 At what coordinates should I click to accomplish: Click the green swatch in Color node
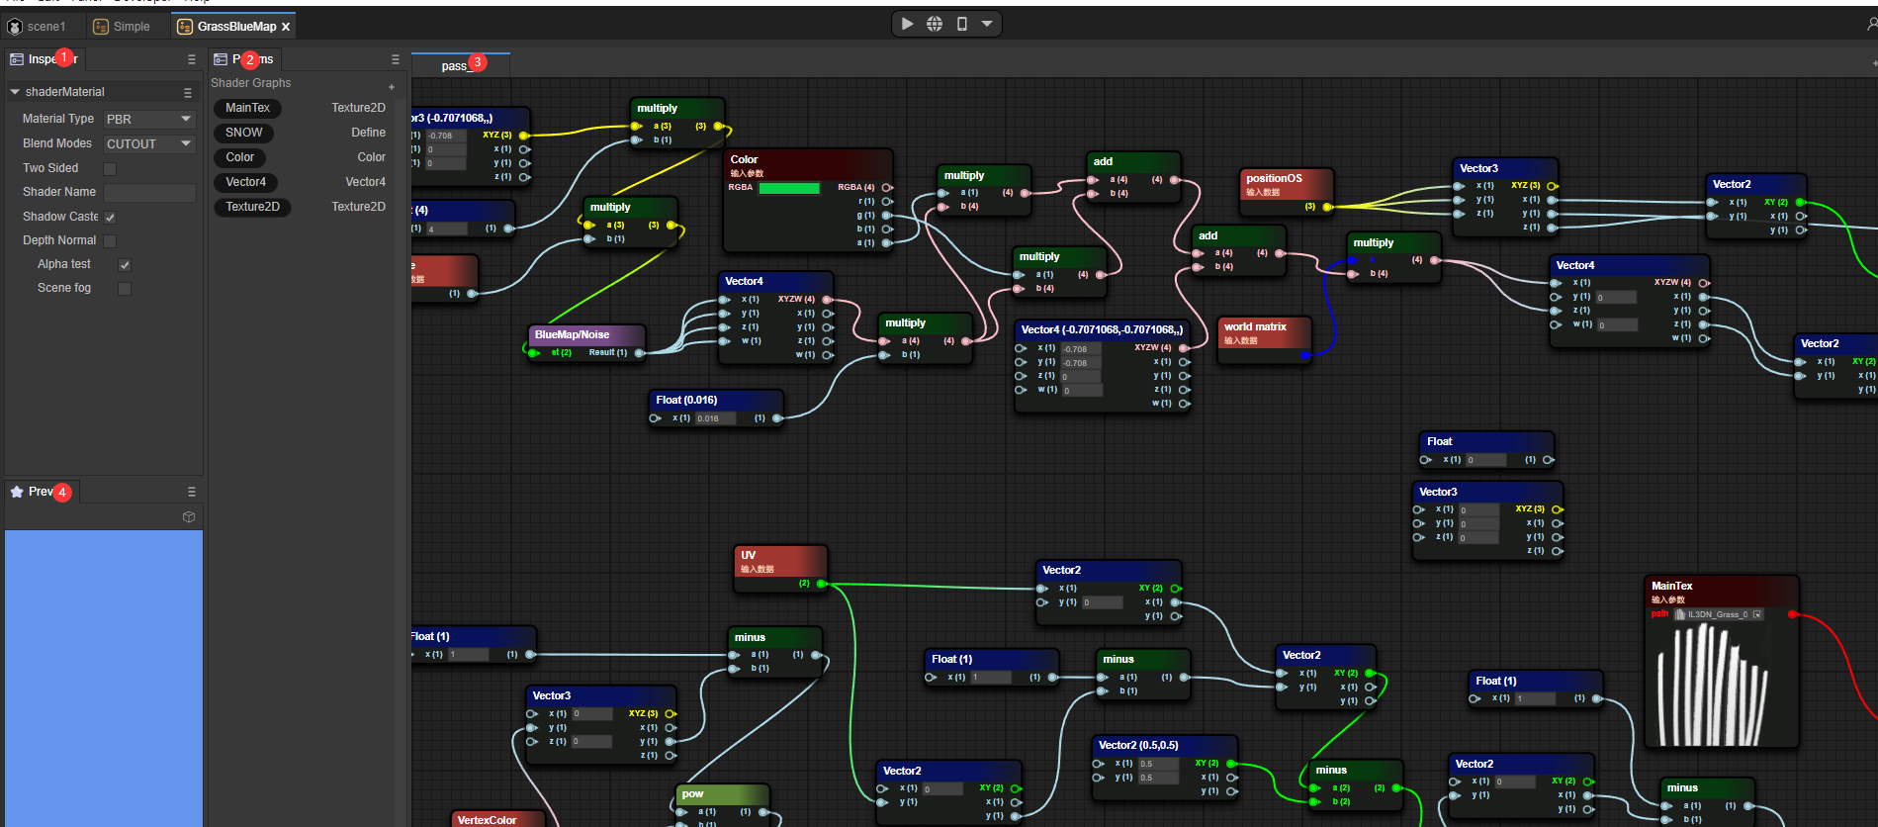pyautogui.click(x=789, y=188)
